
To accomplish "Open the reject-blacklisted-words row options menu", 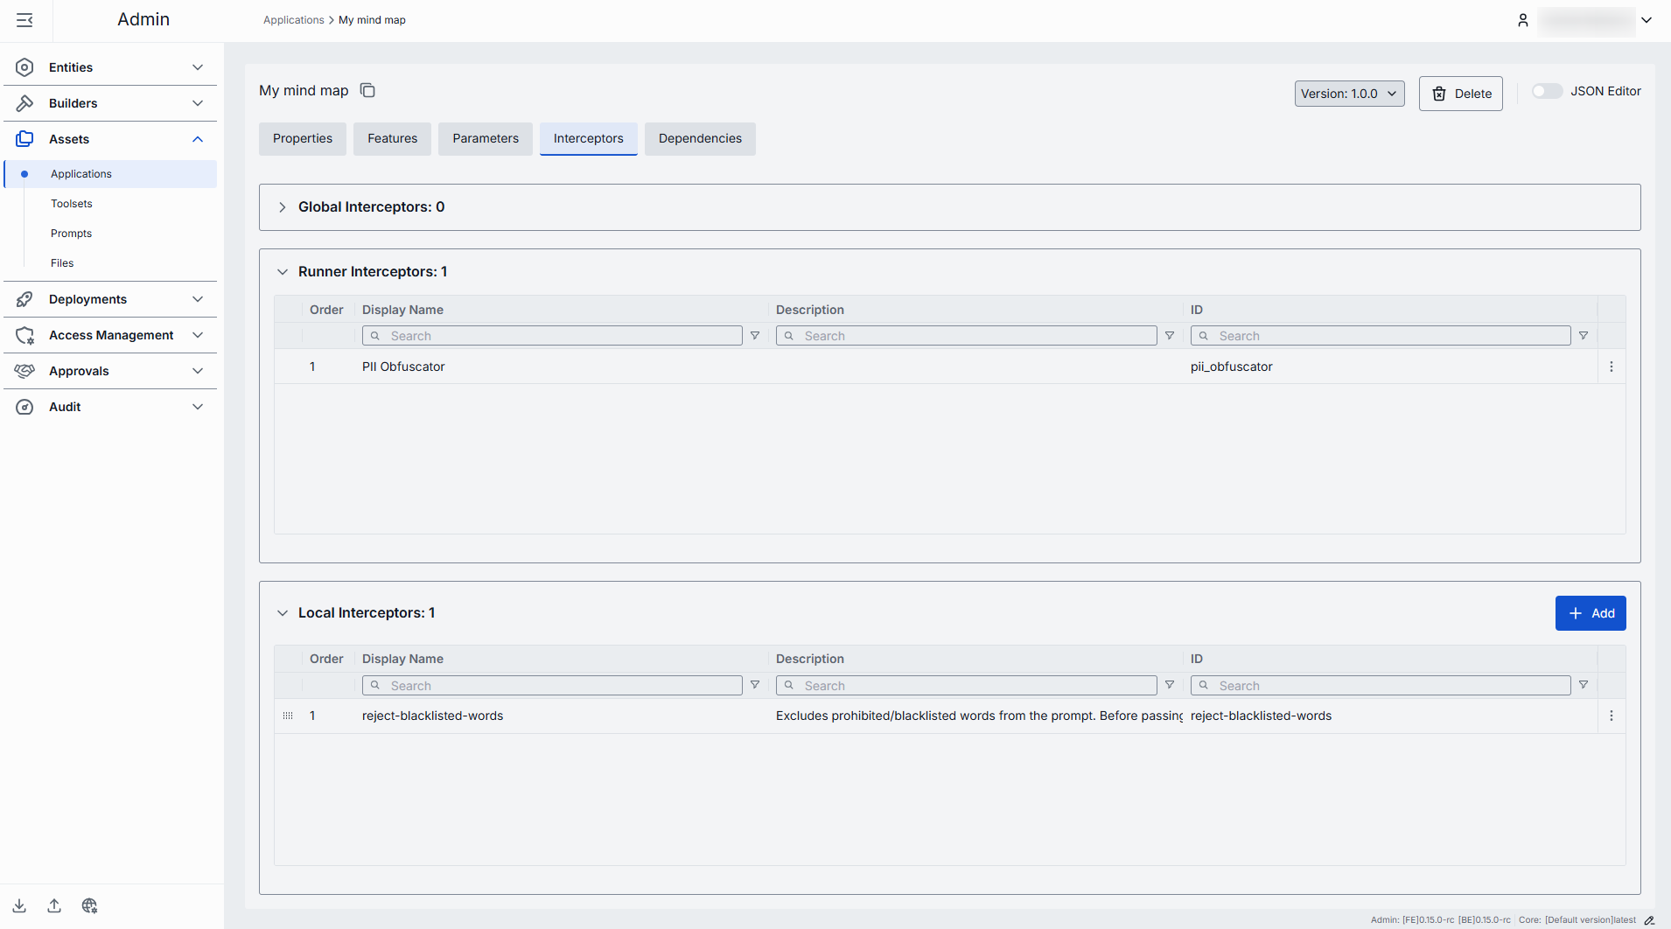I will click(1611, 716).
